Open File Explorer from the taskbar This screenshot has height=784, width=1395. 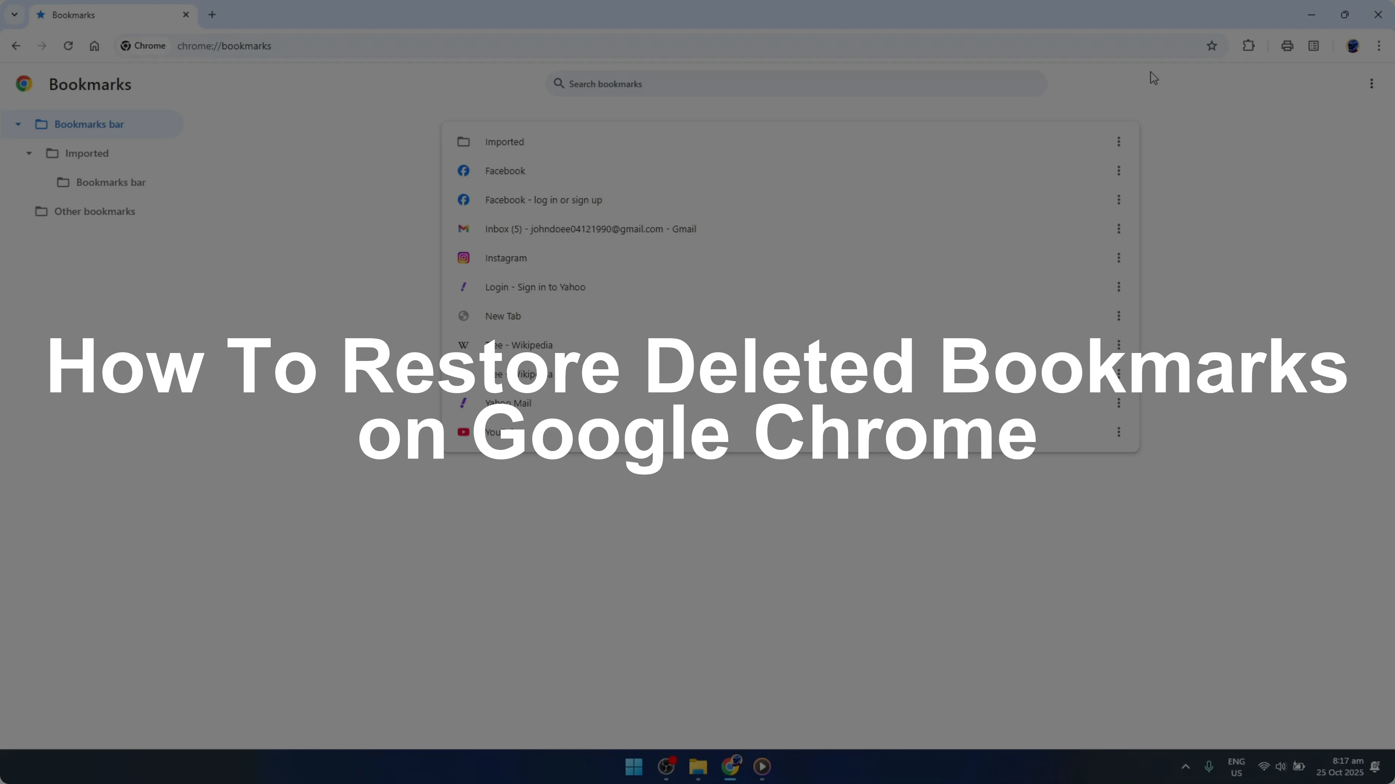click(x=697, y=766)
